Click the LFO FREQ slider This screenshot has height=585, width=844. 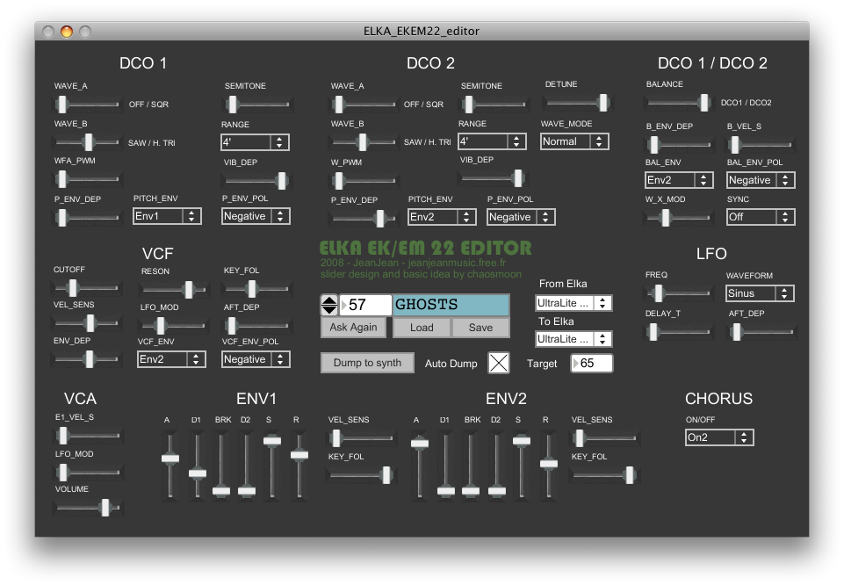[678, 293]
